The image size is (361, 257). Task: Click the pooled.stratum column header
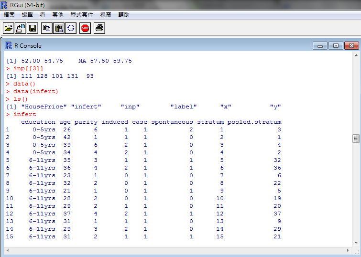[x=254, y=122]
